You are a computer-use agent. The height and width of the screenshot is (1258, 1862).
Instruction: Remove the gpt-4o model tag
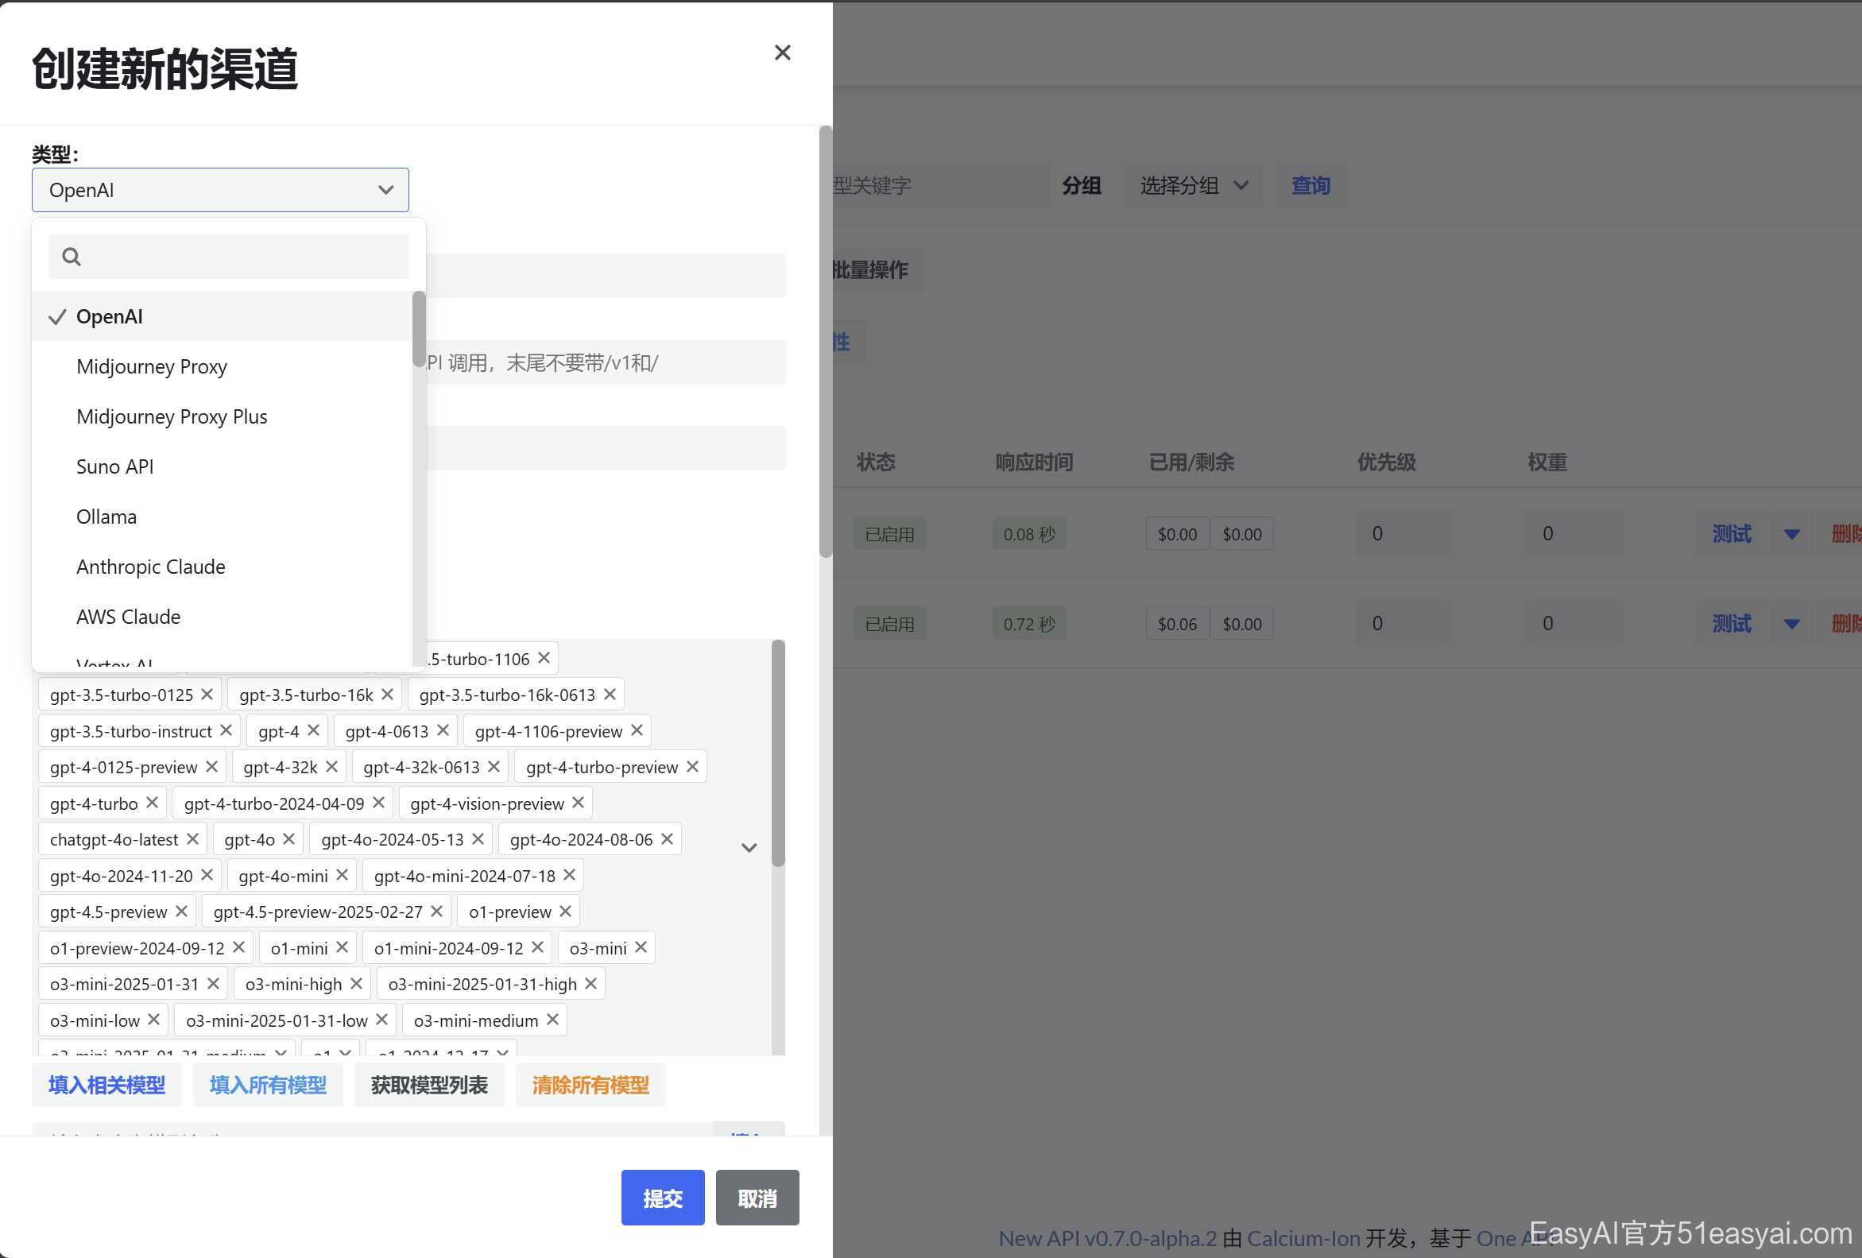tap(289, 839)
